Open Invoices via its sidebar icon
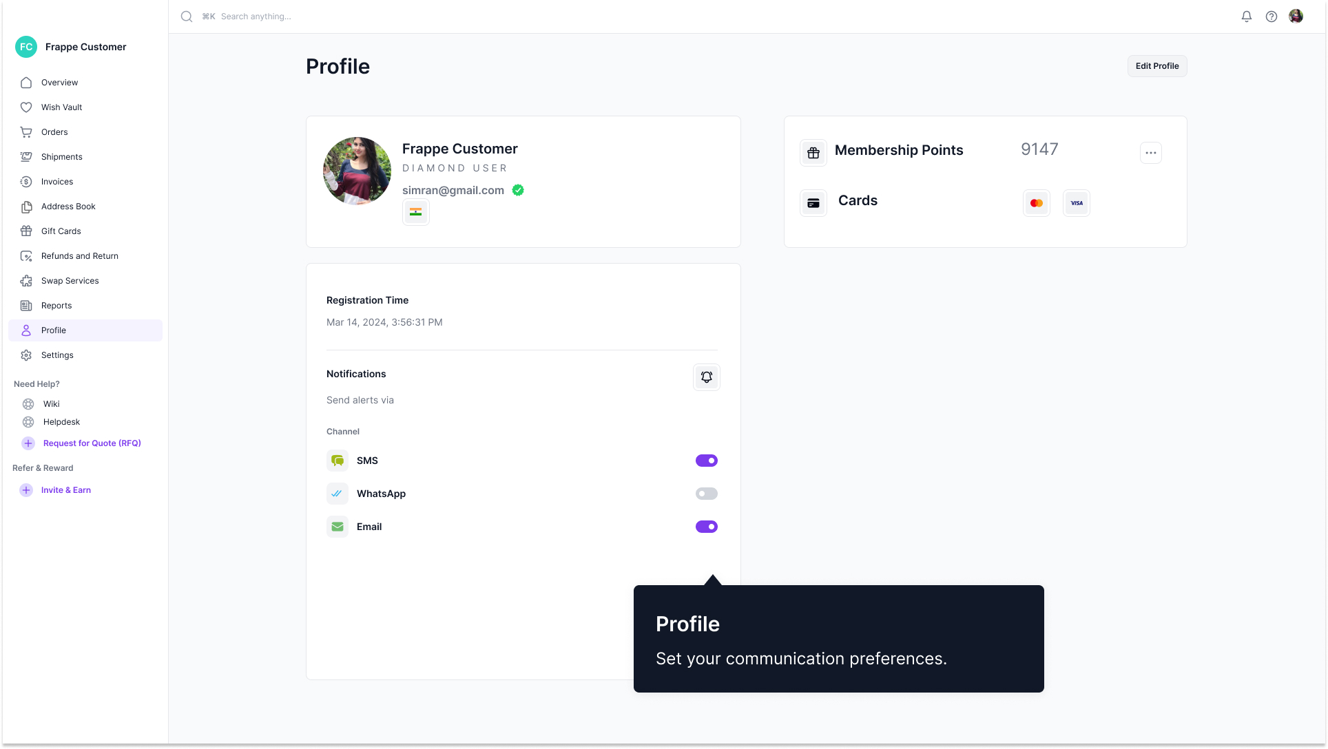This screenshot has width=1328, height=749. point(25,181)
